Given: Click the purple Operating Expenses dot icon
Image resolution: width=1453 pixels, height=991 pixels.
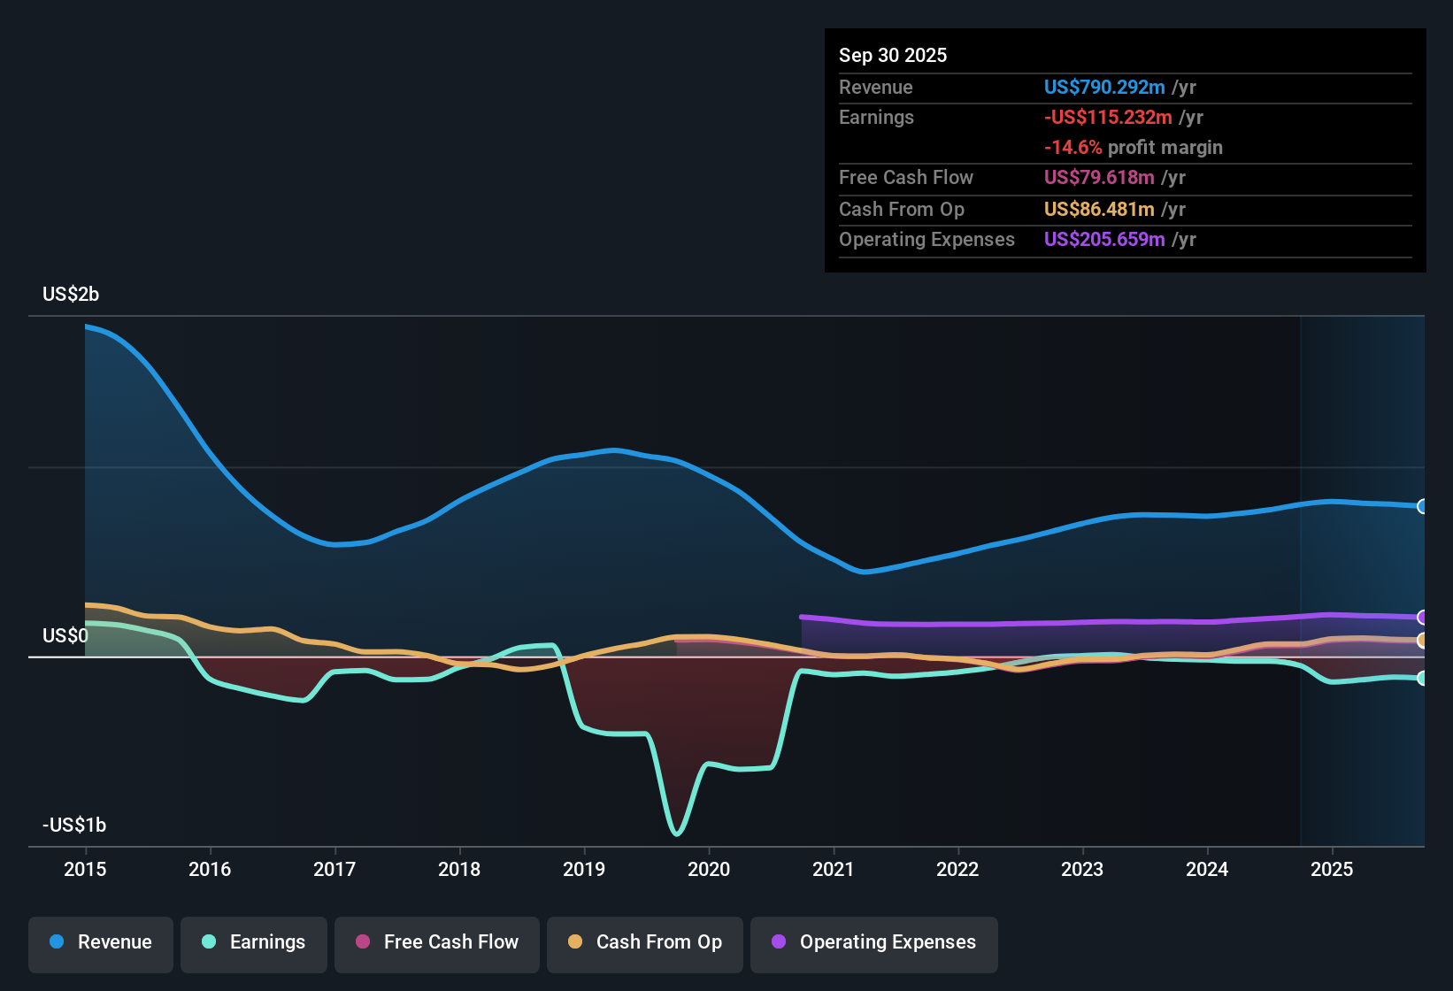Looking at the screenshot, I should tap(778, 942).
